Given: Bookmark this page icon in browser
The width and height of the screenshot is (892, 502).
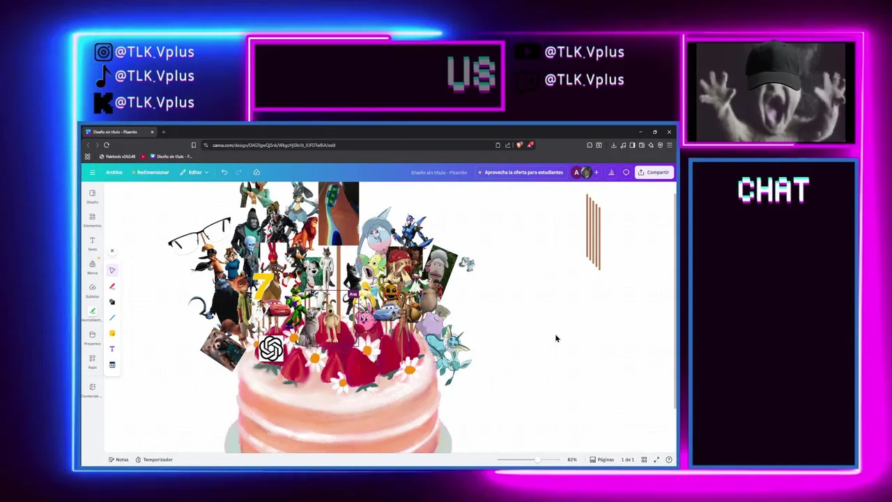Looking at the screenshot, I should pos(193,145).
